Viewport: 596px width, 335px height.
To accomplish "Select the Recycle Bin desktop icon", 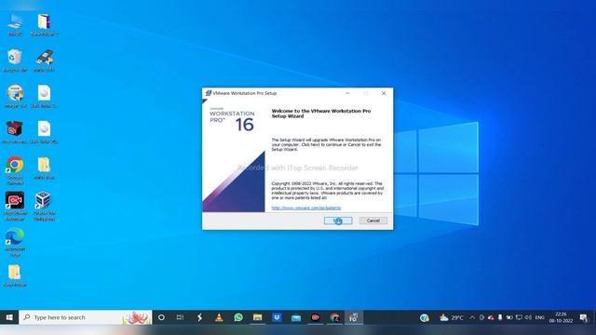I will coord(15,60).
